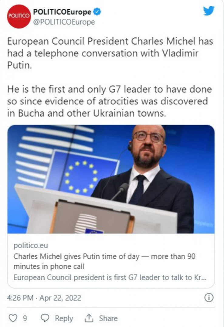The image size is (224, 327).
Task: Click the Share text label
Action: click(108, 318)
